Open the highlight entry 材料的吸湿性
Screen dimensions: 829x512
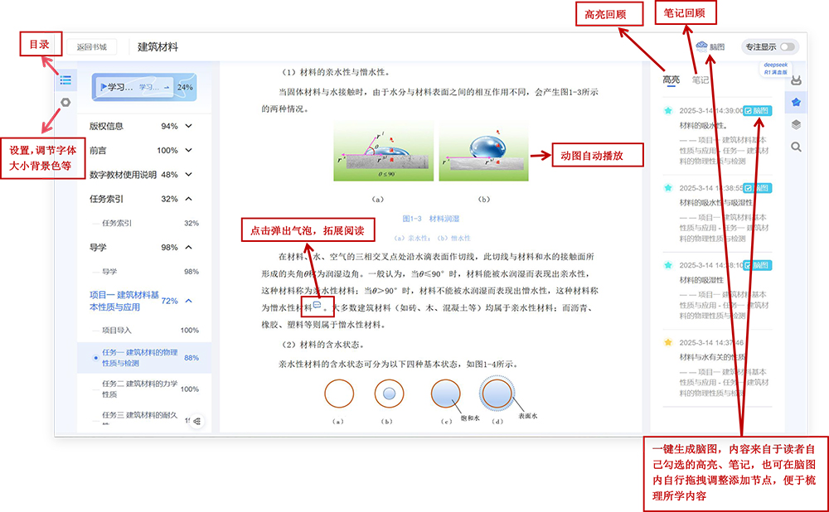(x=701, y=280)
